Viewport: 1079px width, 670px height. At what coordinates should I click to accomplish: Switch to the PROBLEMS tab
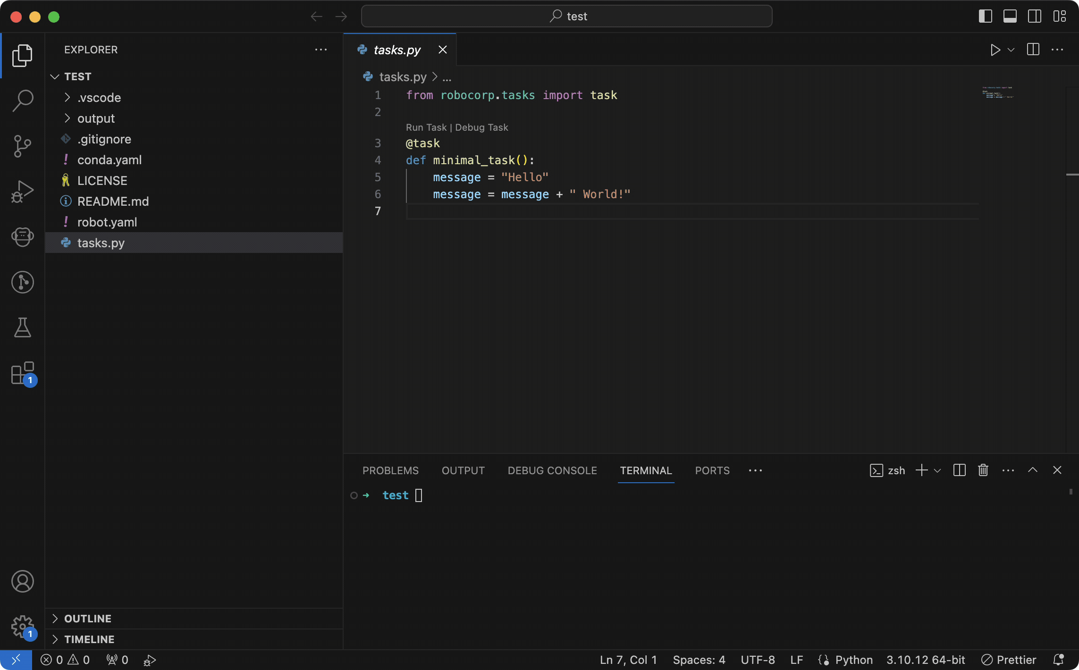tap(390, 471)
